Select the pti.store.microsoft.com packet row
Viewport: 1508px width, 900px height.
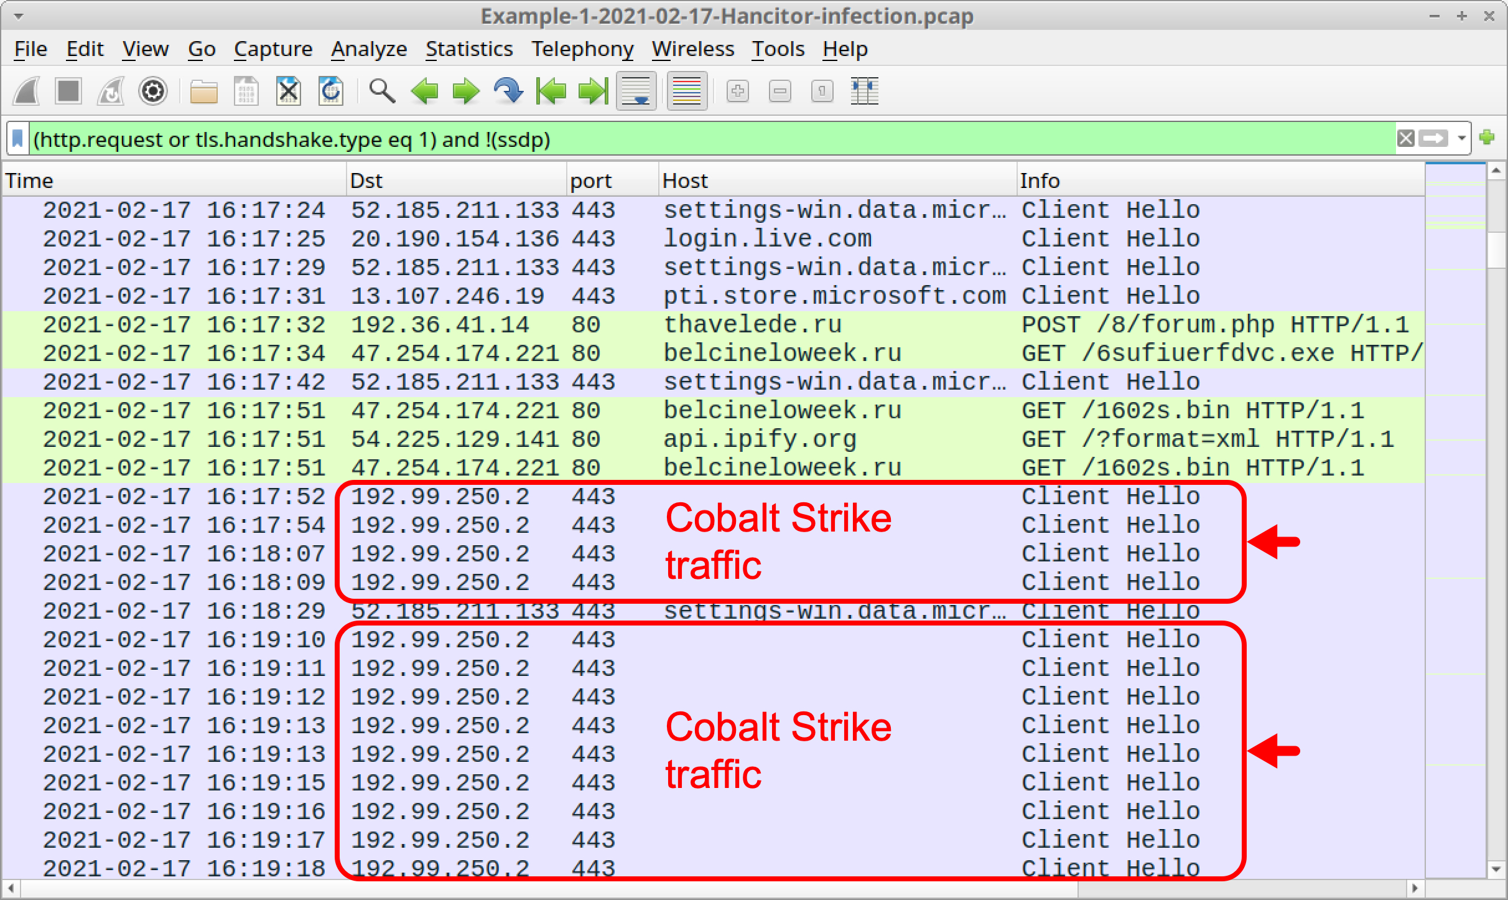tap(714, 296)
